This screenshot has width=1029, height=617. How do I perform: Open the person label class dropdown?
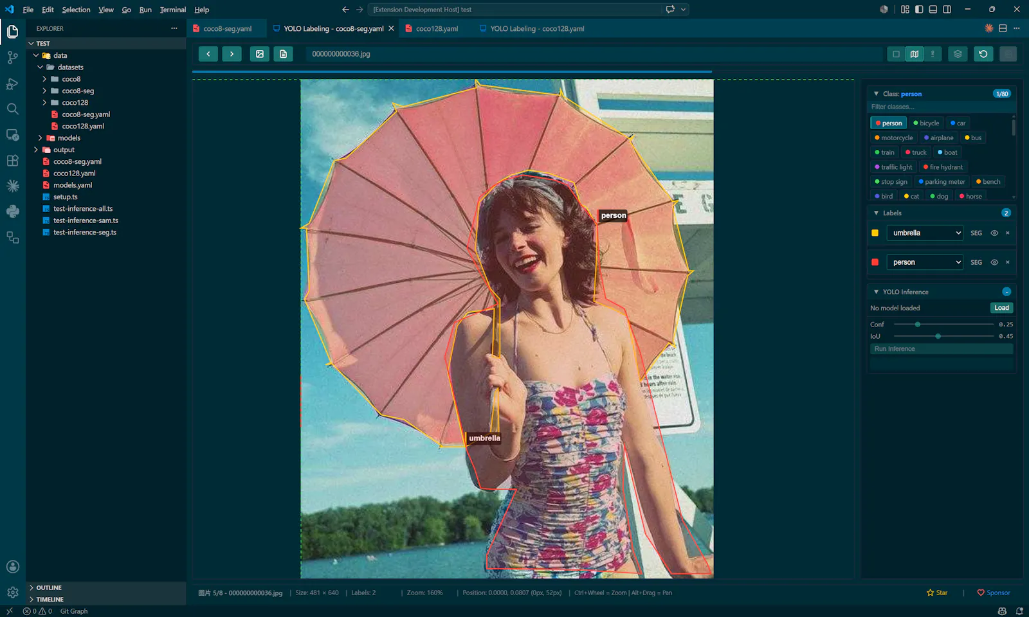point(925,262)
